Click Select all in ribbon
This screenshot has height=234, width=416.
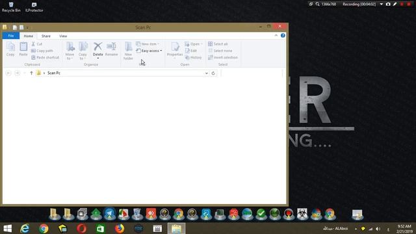218,44
